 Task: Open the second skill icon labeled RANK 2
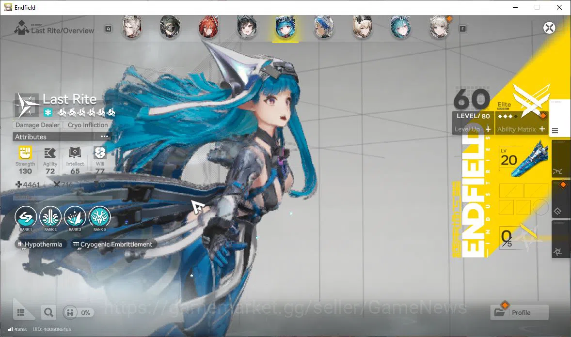click(50, 217)
